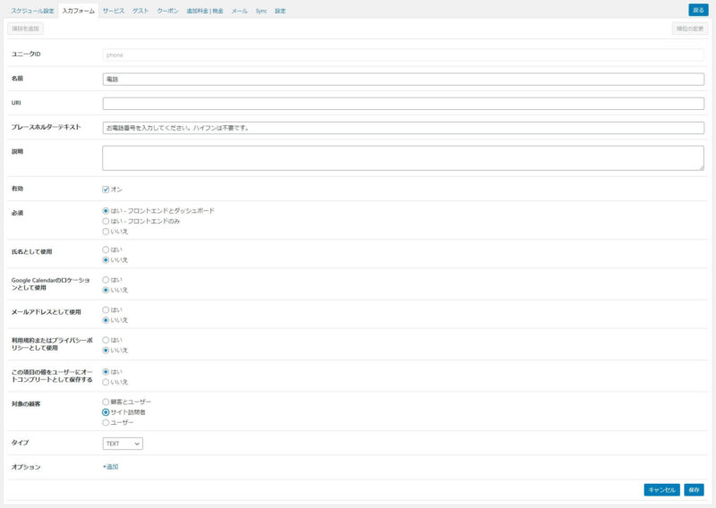Go to the クーポン tab

click(167, 11)
